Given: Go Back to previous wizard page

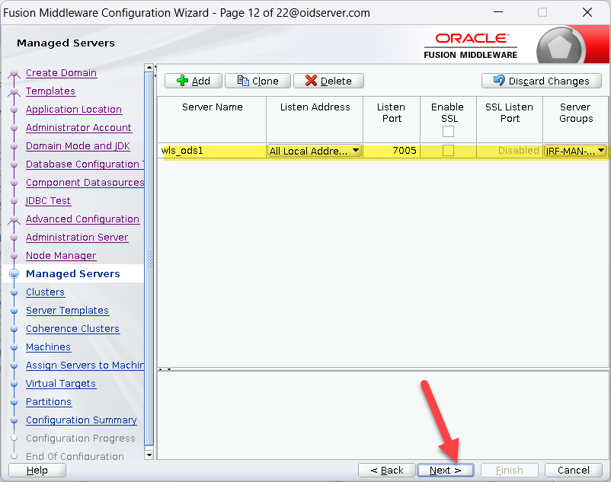Looking at the screenshot, I should [x=387, y=471].
